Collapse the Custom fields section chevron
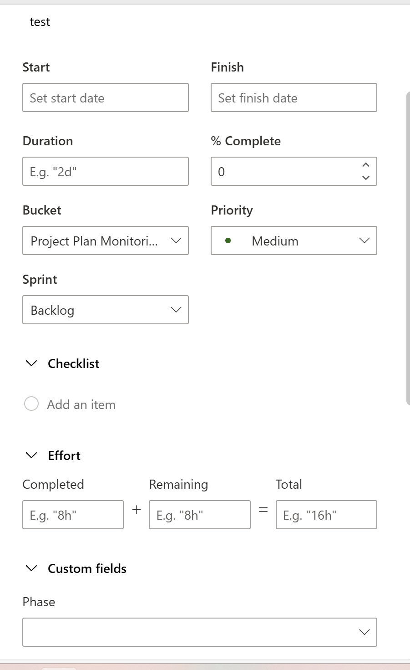410x670 pixels. (31, 568)
